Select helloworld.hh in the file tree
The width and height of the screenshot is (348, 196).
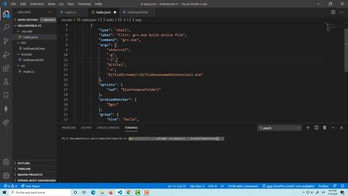(x=35, y=60)
